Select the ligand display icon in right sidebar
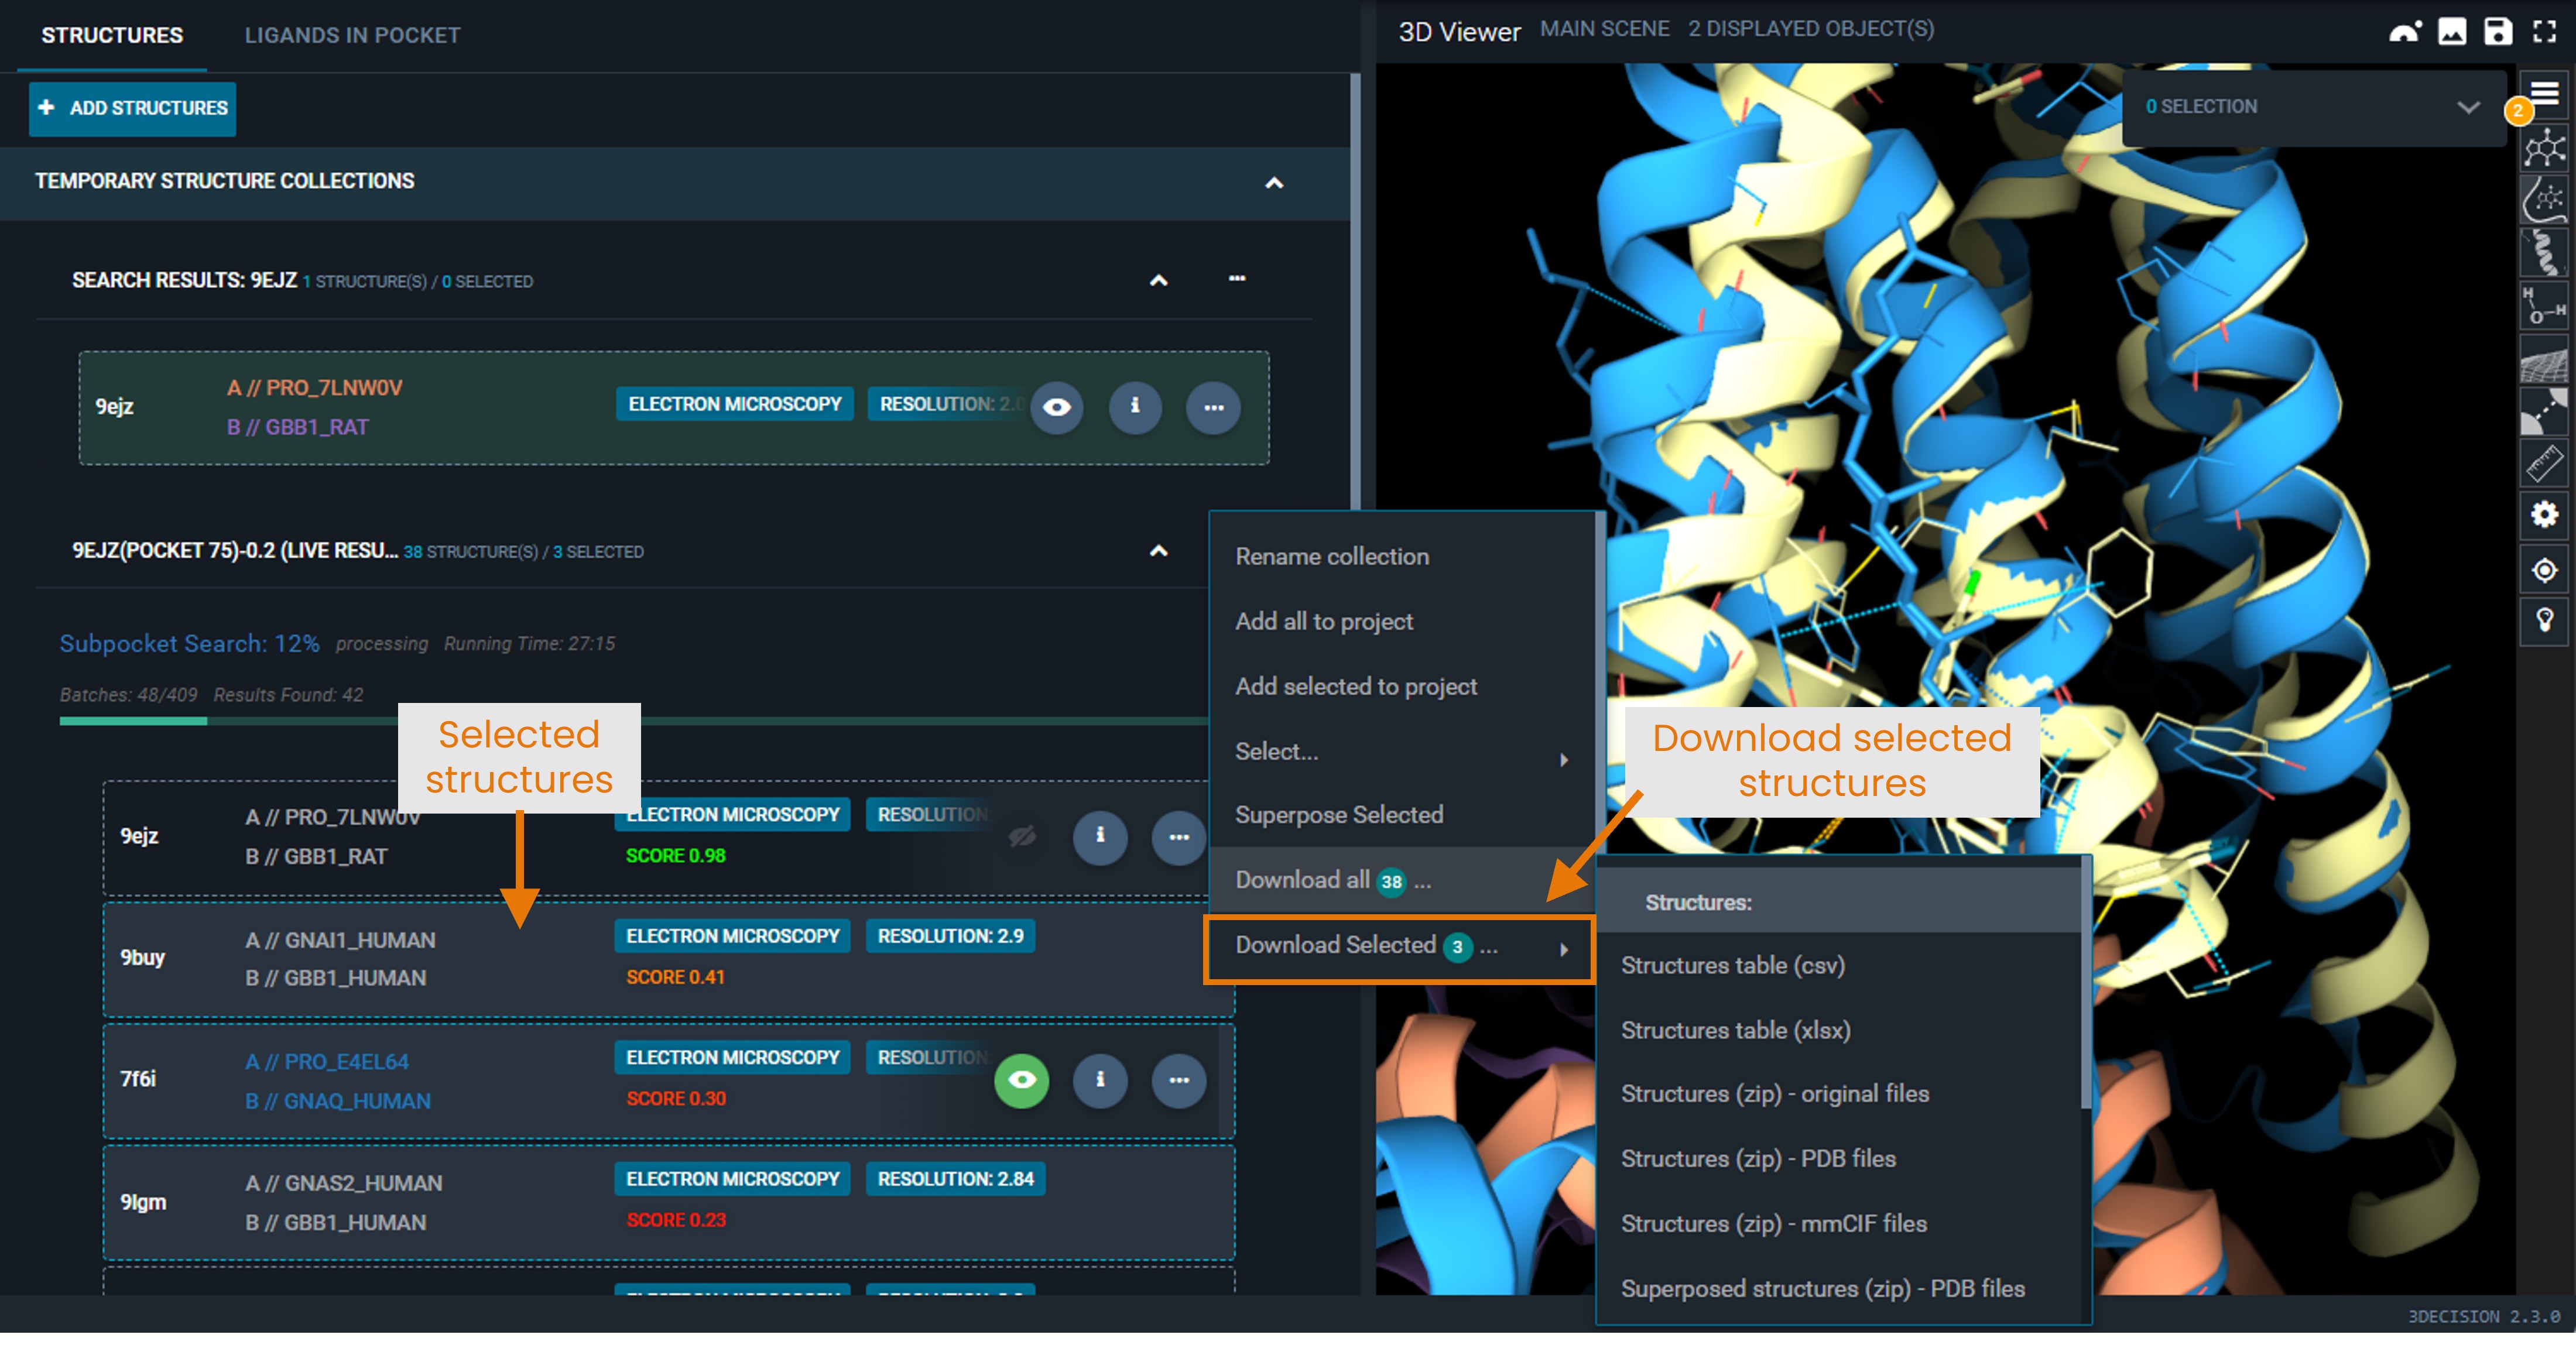The height and width of the screenshot is (1362, 2576). coord(2545,147)
